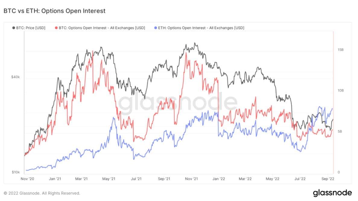Select the Nov '20 x-axis label
The width and height of the screenshot is (358, 201).
(x=27, y=179)
